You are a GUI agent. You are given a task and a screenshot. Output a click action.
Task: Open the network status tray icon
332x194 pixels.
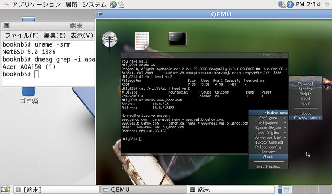282,4
